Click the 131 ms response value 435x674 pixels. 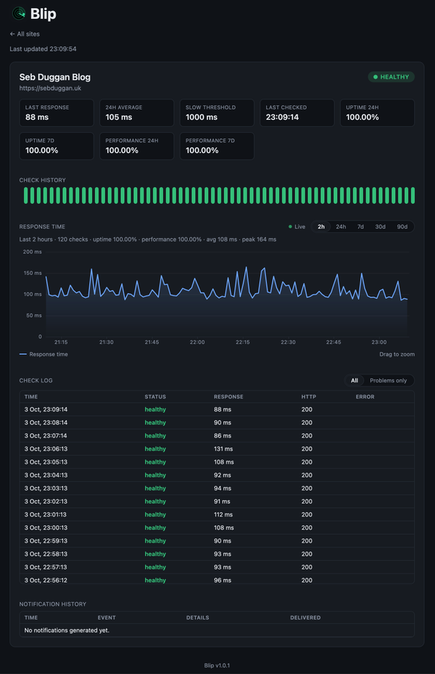click(223, 449)
